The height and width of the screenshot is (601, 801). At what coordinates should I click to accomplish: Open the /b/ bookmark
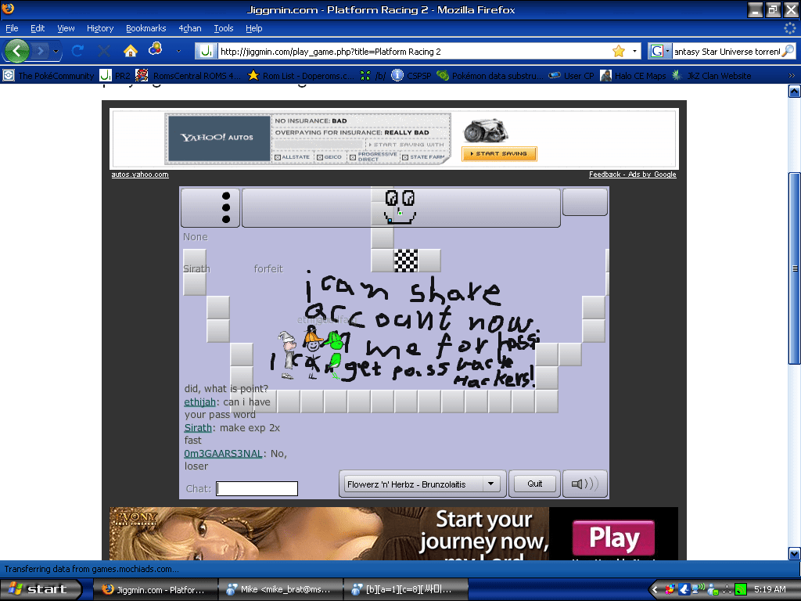373,76
